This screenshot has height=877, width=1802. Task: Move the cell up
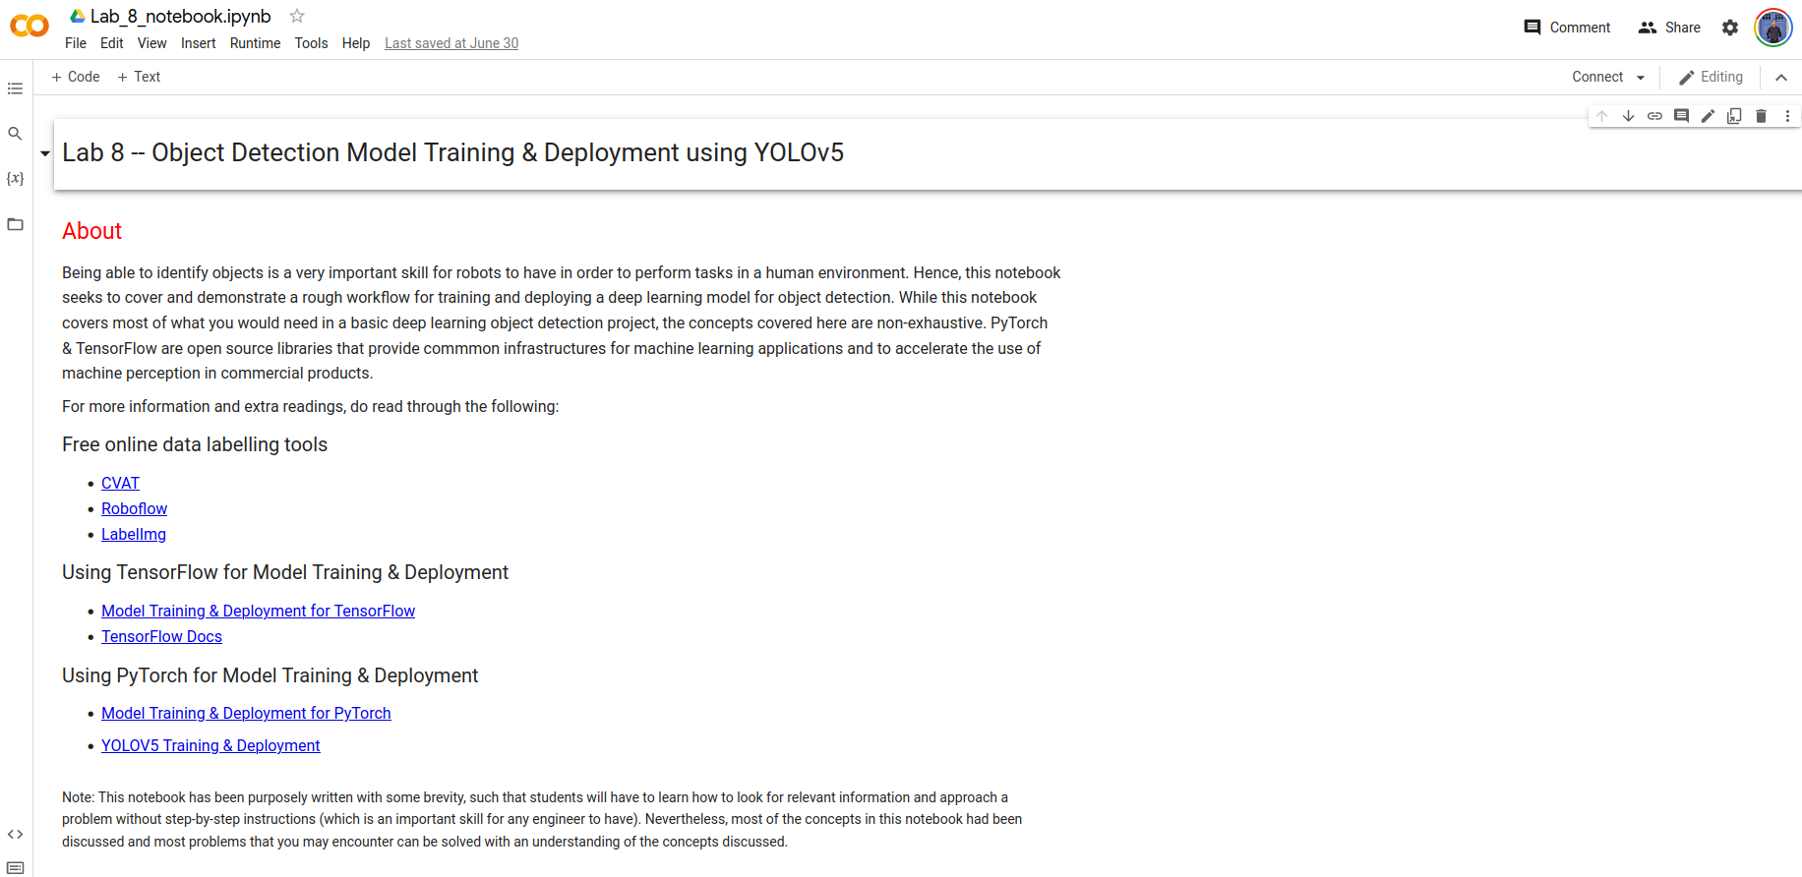1602,116
